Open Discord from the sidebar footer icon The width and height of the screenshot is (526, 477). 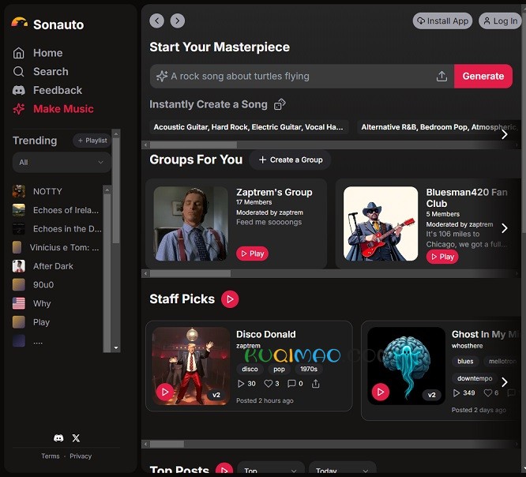pyautogui.click(x=58, y=438)
